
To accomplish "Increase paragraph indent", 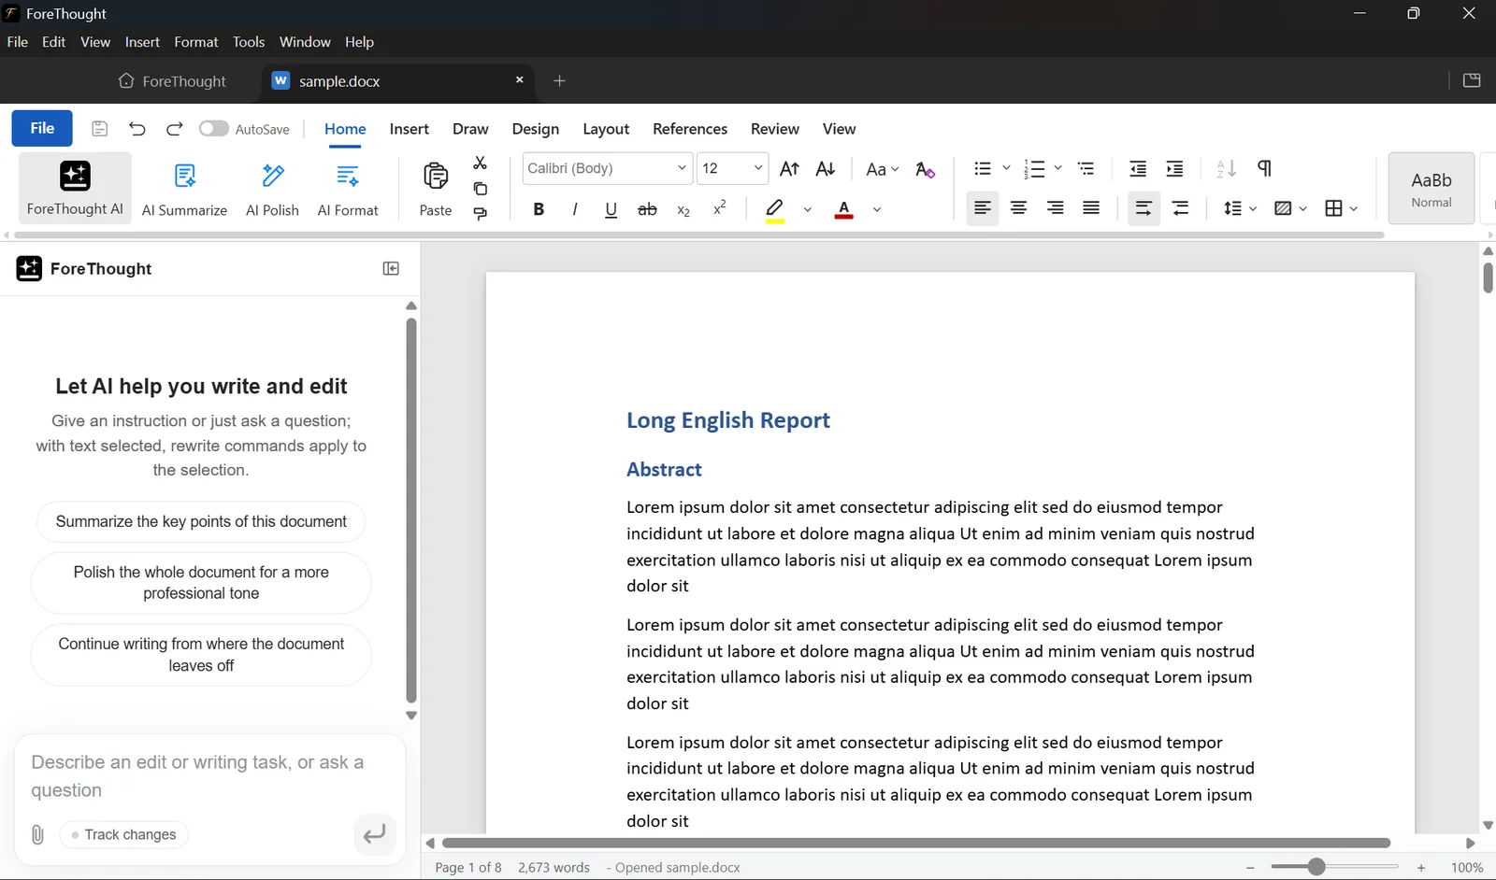I will tap(1175, 169).
